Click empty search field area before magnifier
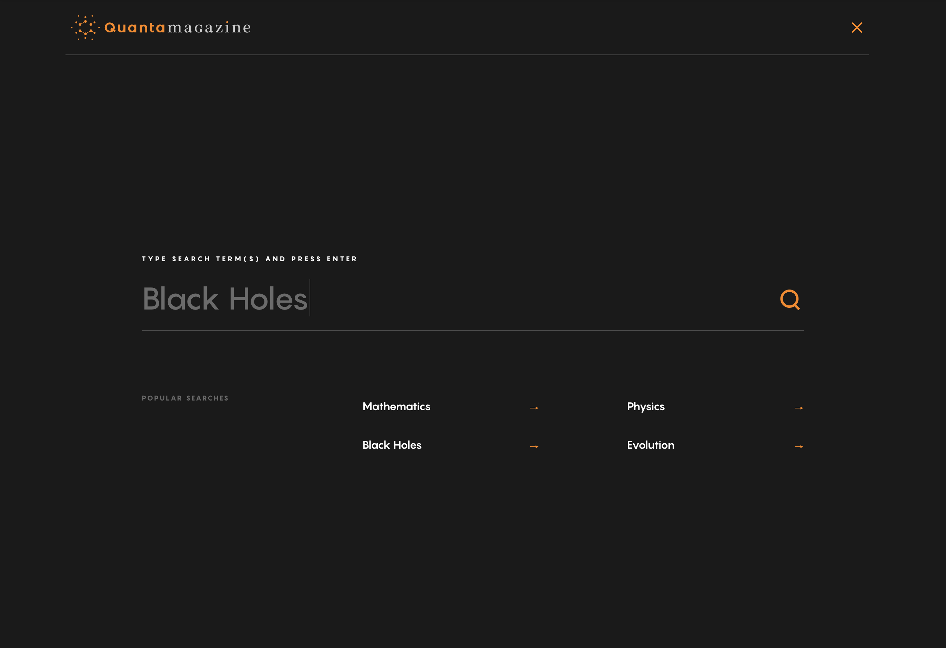 click(611, 299)
